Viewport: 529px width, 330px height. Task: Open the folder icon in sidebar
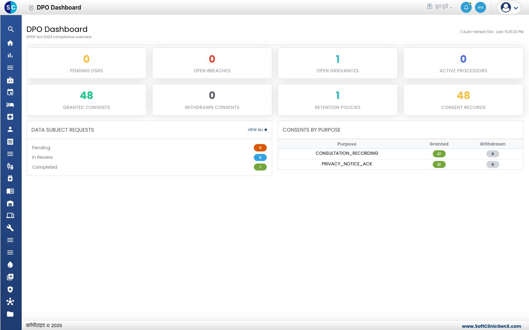pyautogui.click(x=10, y=314)
